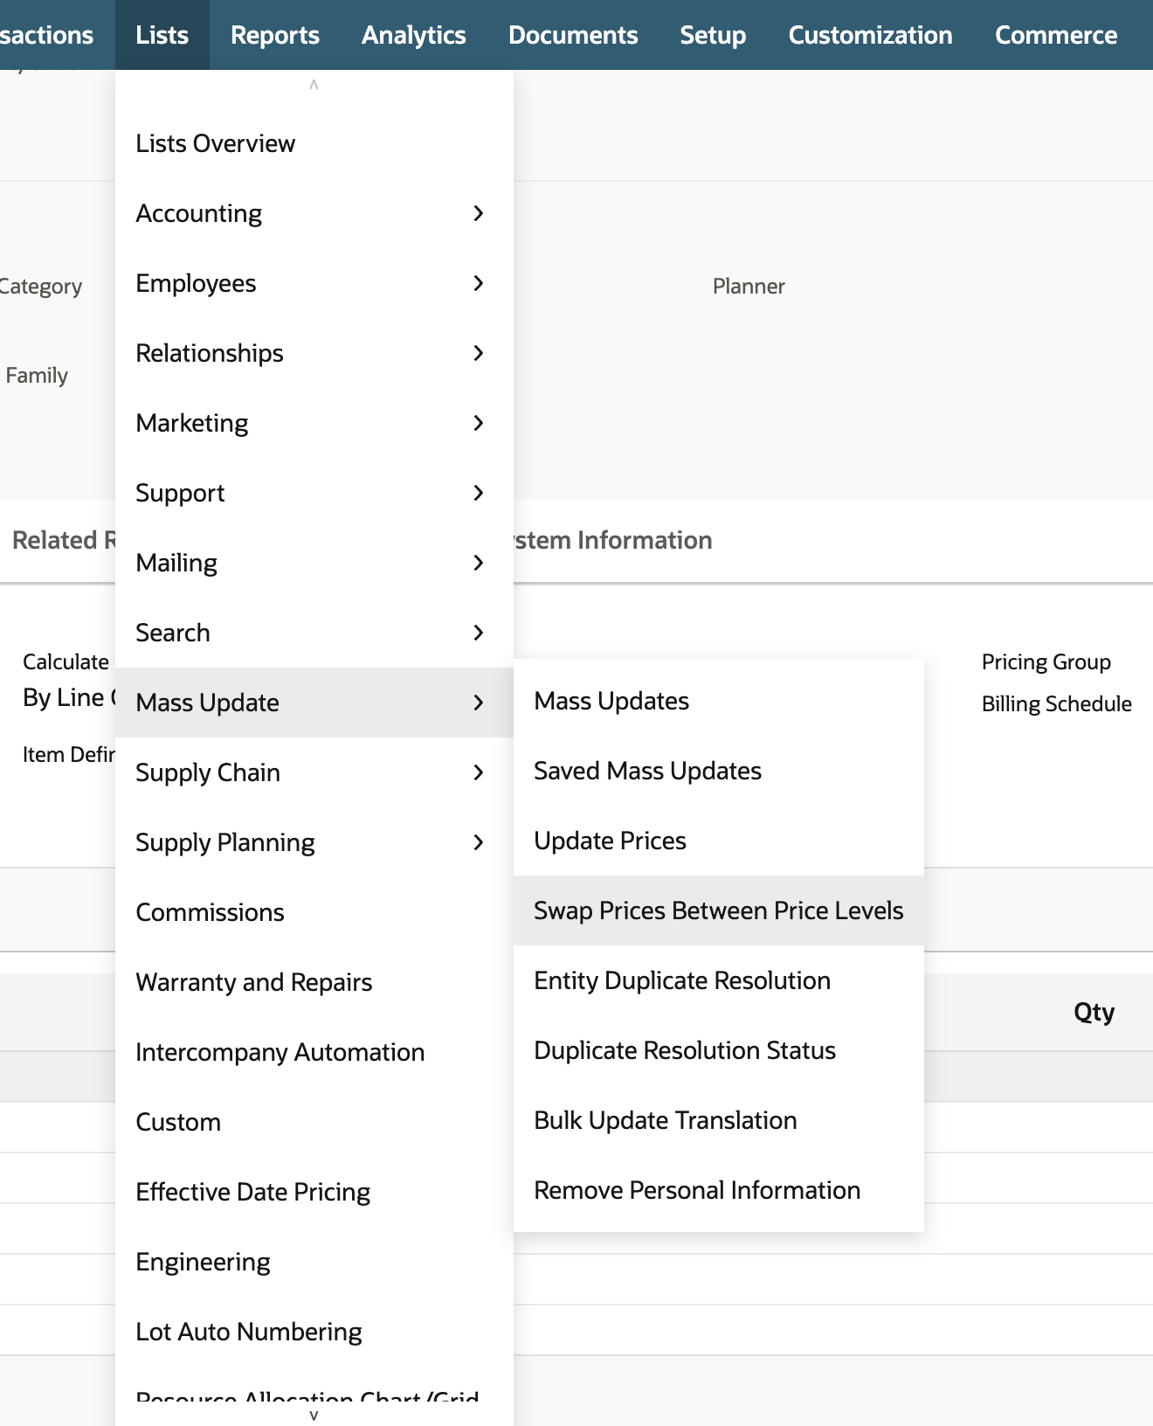Expand the Mailing submenu

click(314, 563)
